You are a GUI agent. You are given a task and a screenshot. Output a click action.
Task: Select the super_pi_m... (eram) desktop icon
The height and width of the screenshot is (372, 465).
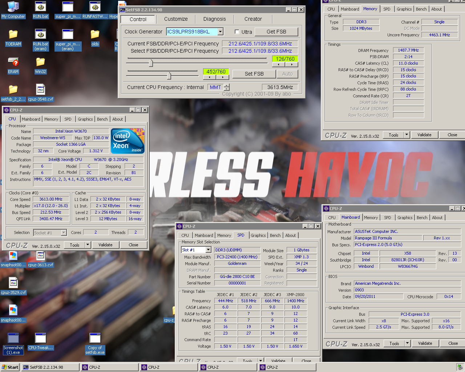tap(68, 40)
